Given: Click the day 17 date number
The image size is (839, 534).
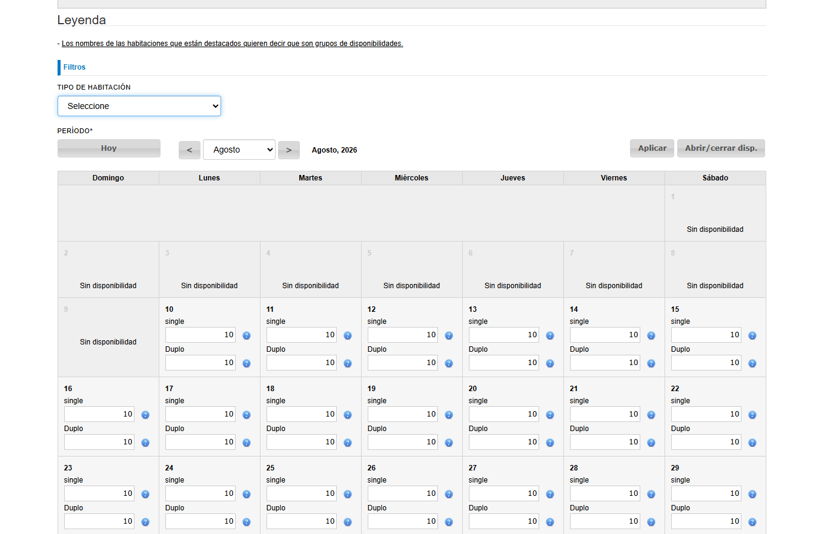Looking at the screenshot, I should [x=169, y=389].
